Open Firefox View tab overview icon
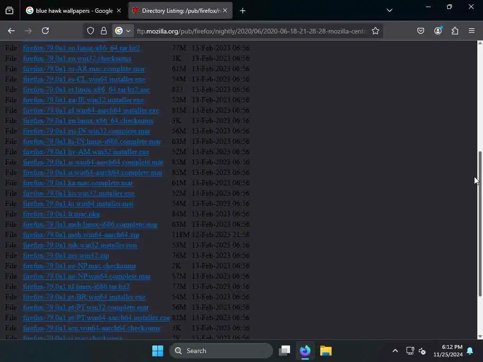483x362 pixels. (x=9, y=11)
